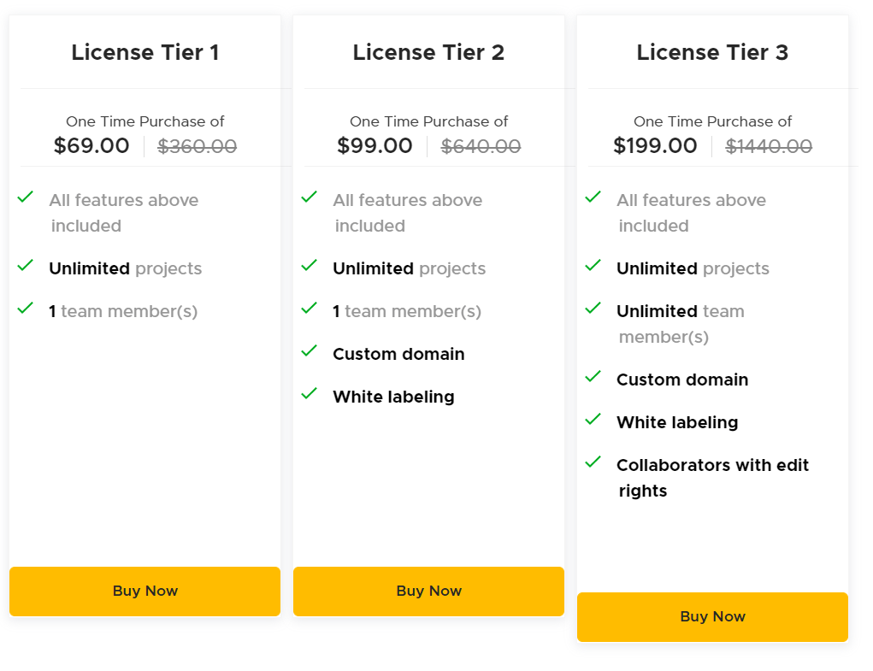This screenshot has height=671, width=873.
Task: Click the Tier 3 White labeling text
Action: coord(677,422)
